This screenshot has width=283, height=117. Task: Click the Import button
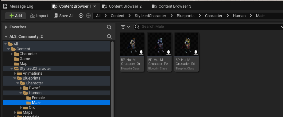39,16
